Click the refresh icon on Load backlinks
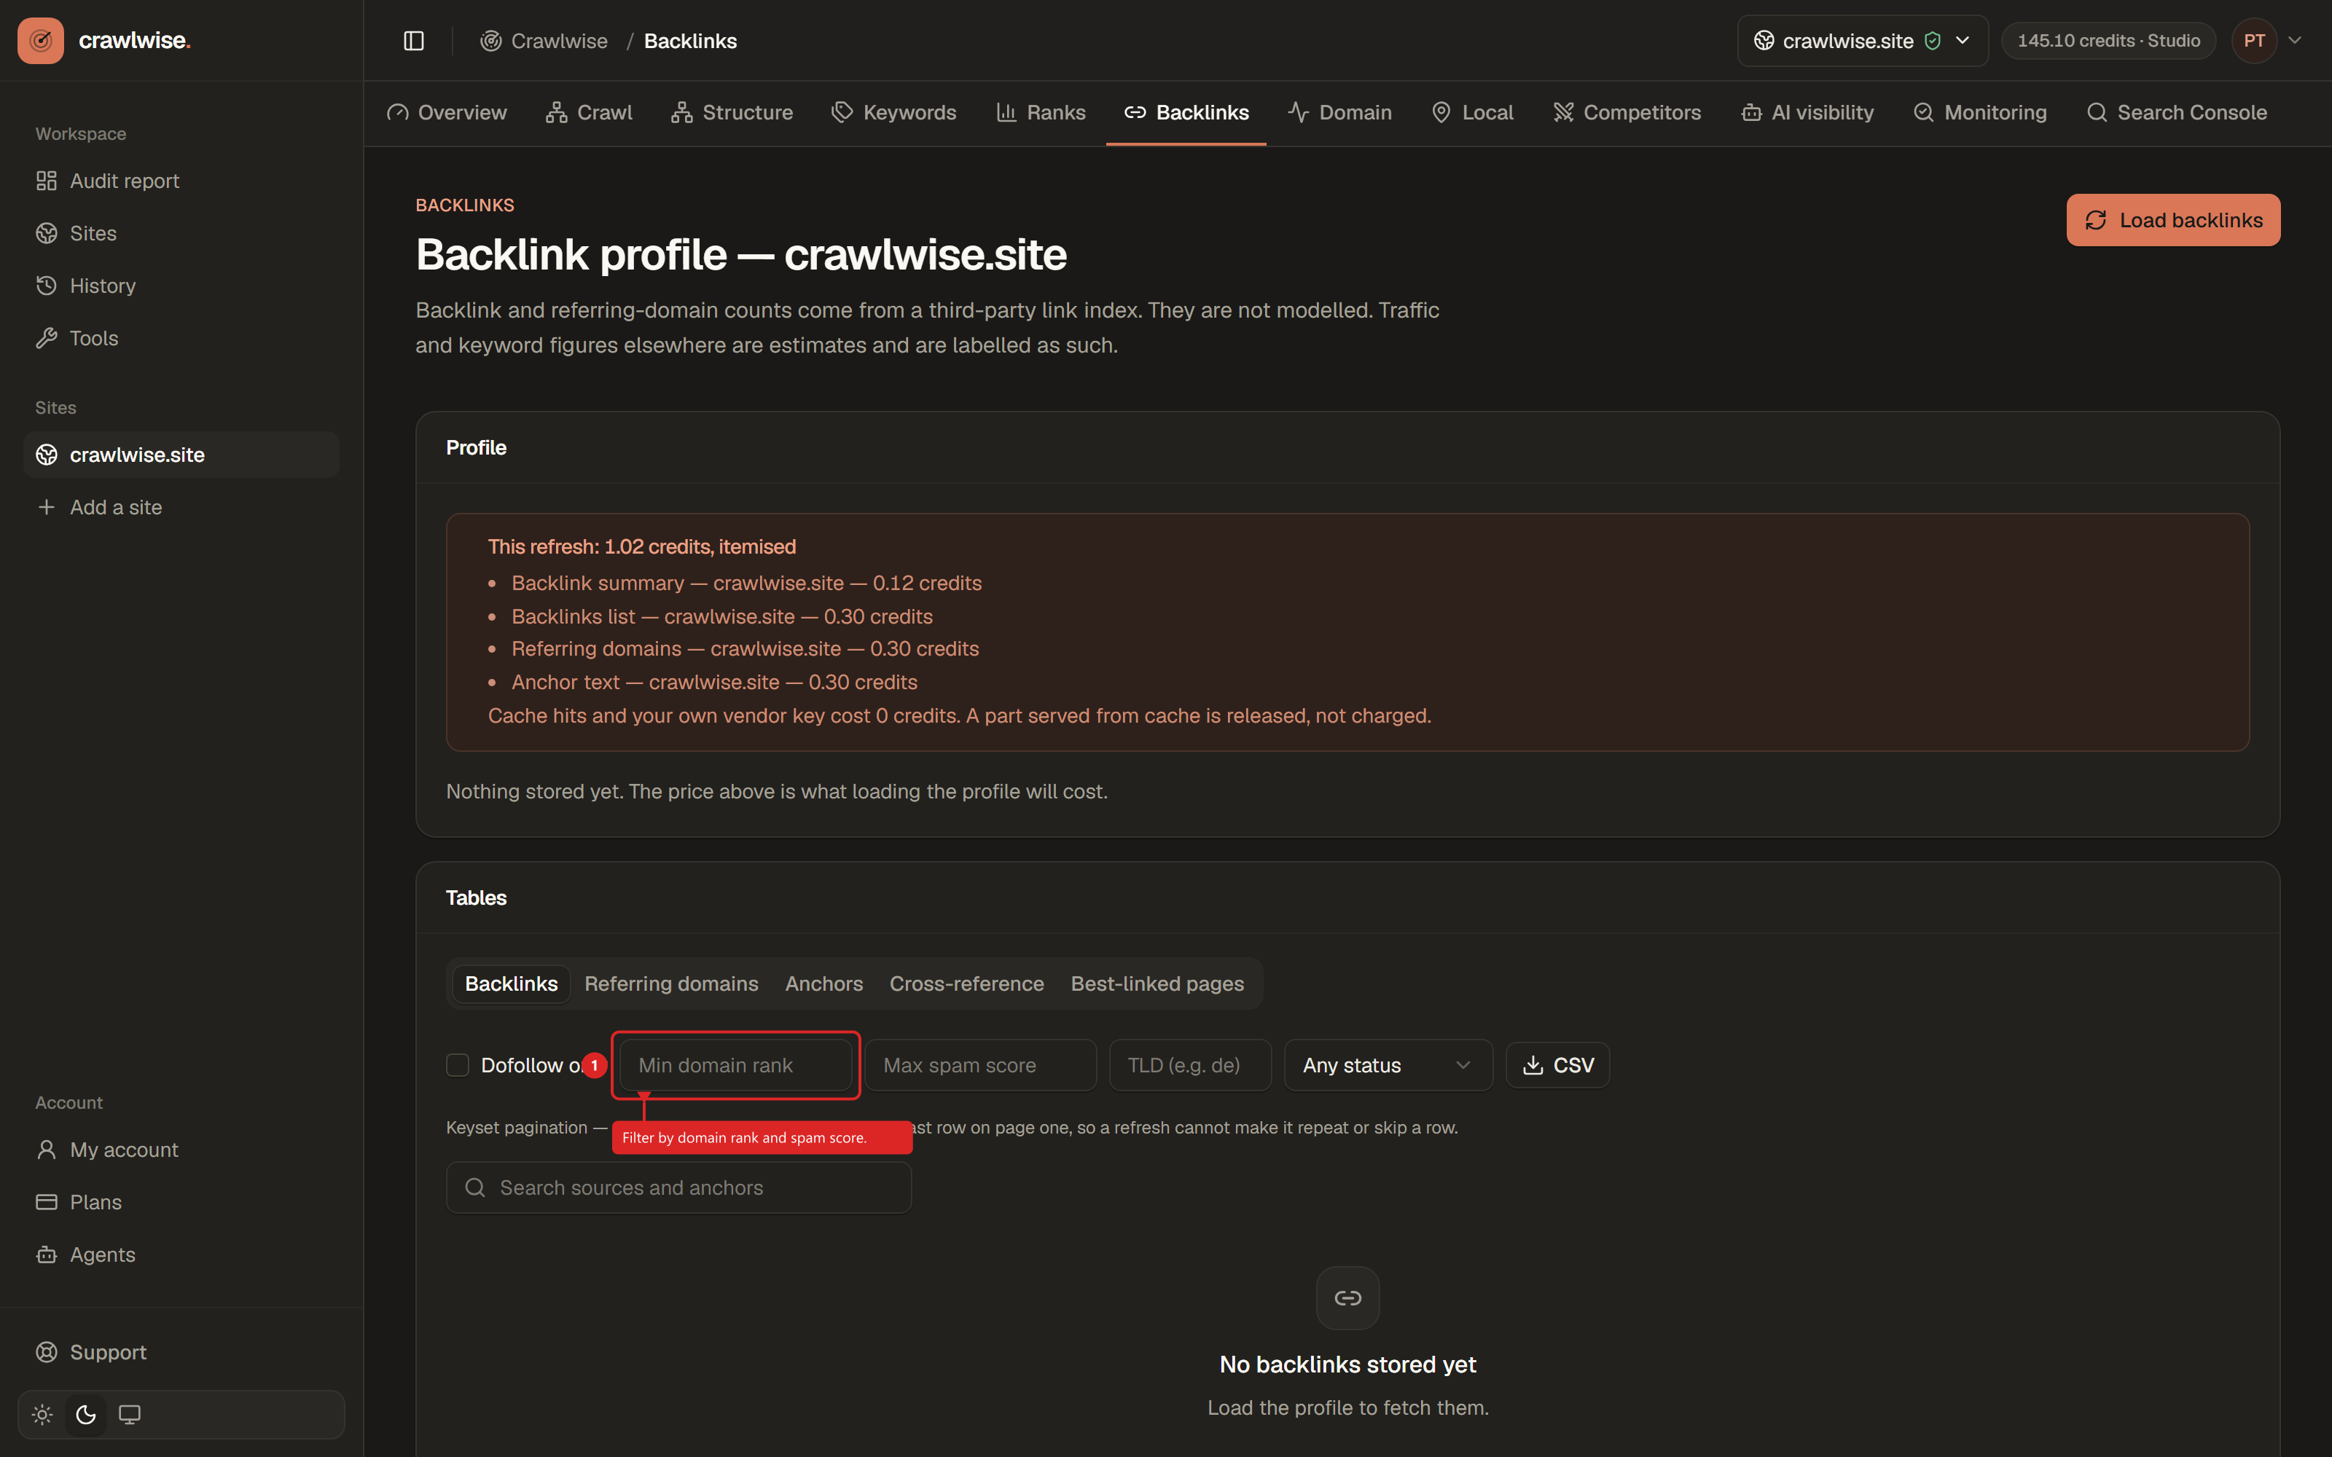 point(2096,221)
